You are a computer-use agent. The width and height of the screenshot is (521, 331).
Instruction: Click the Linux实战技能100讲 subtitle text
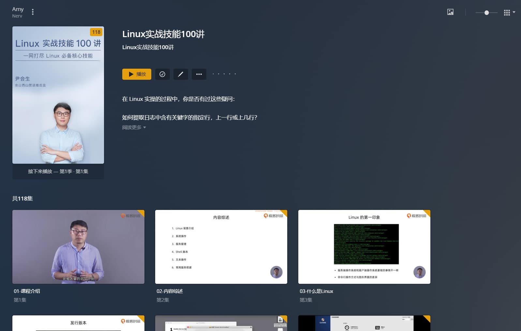point(148,47)
